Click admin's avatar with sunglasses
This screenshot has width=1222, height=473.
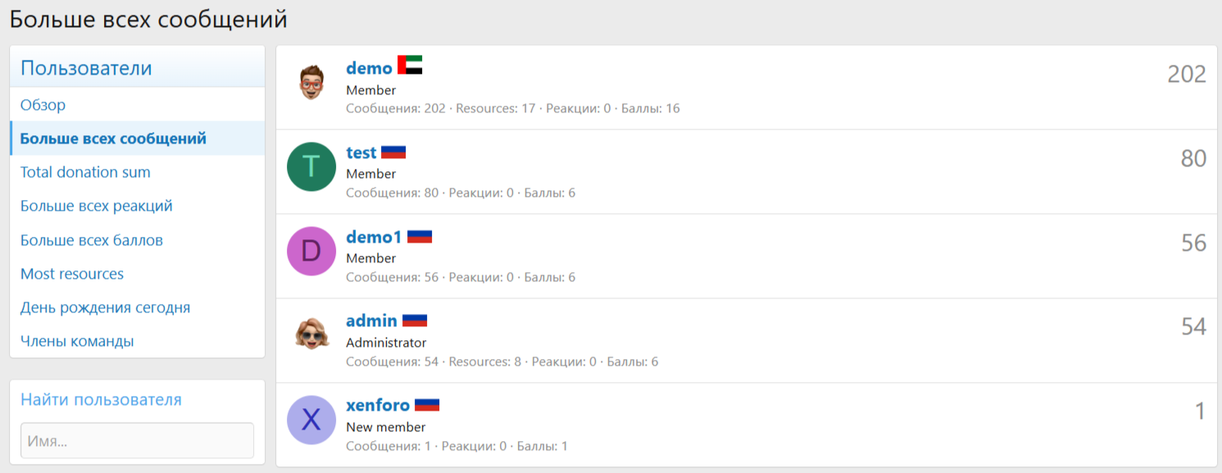pyautogui.click(x=311, y=335)
